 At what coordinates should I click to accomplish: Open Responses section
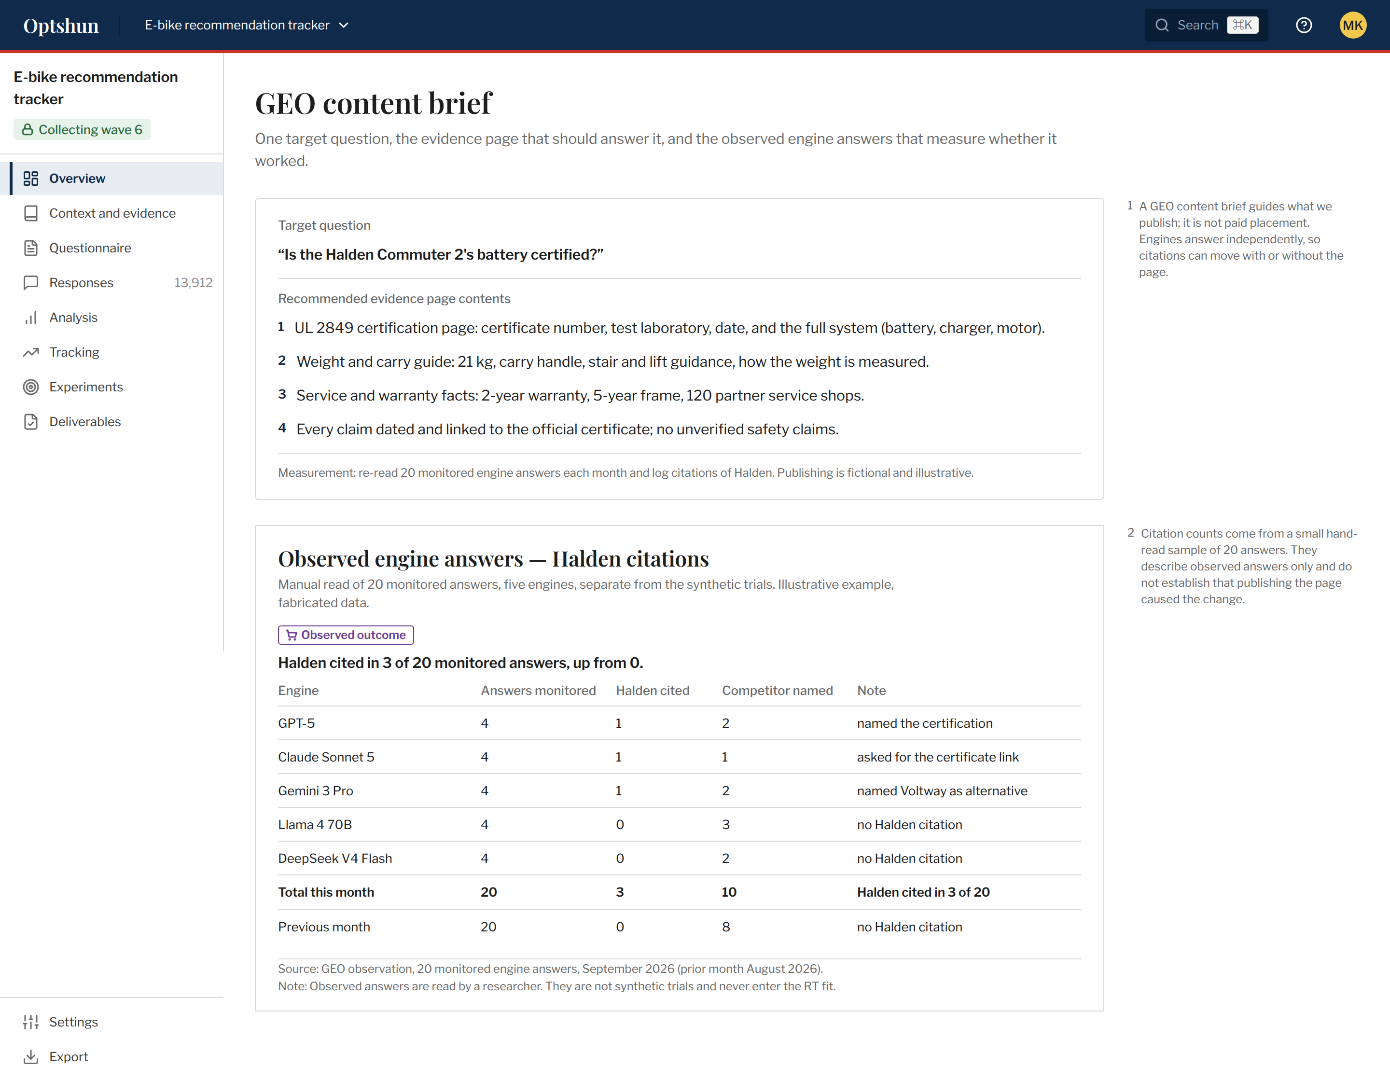[112, 282]
